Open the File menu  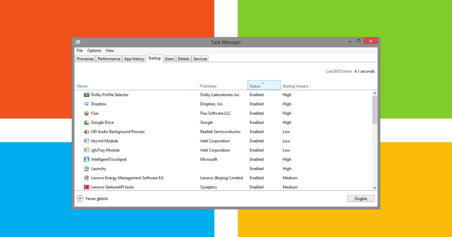click(x=80, y=51)
